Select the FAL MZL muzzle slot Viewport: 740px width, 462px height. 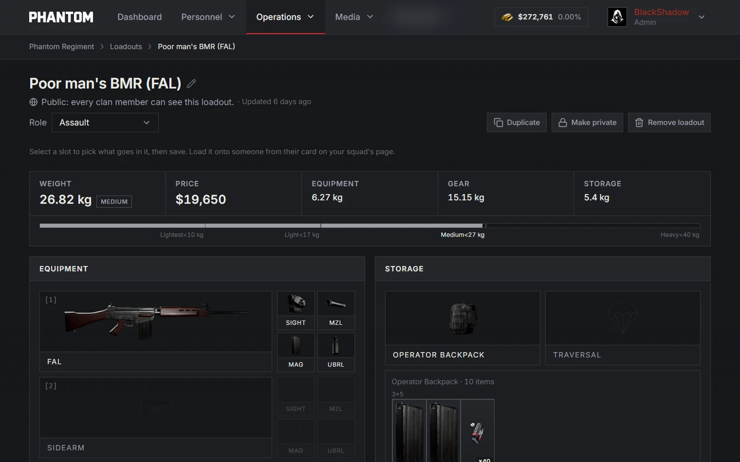(336, 310)
